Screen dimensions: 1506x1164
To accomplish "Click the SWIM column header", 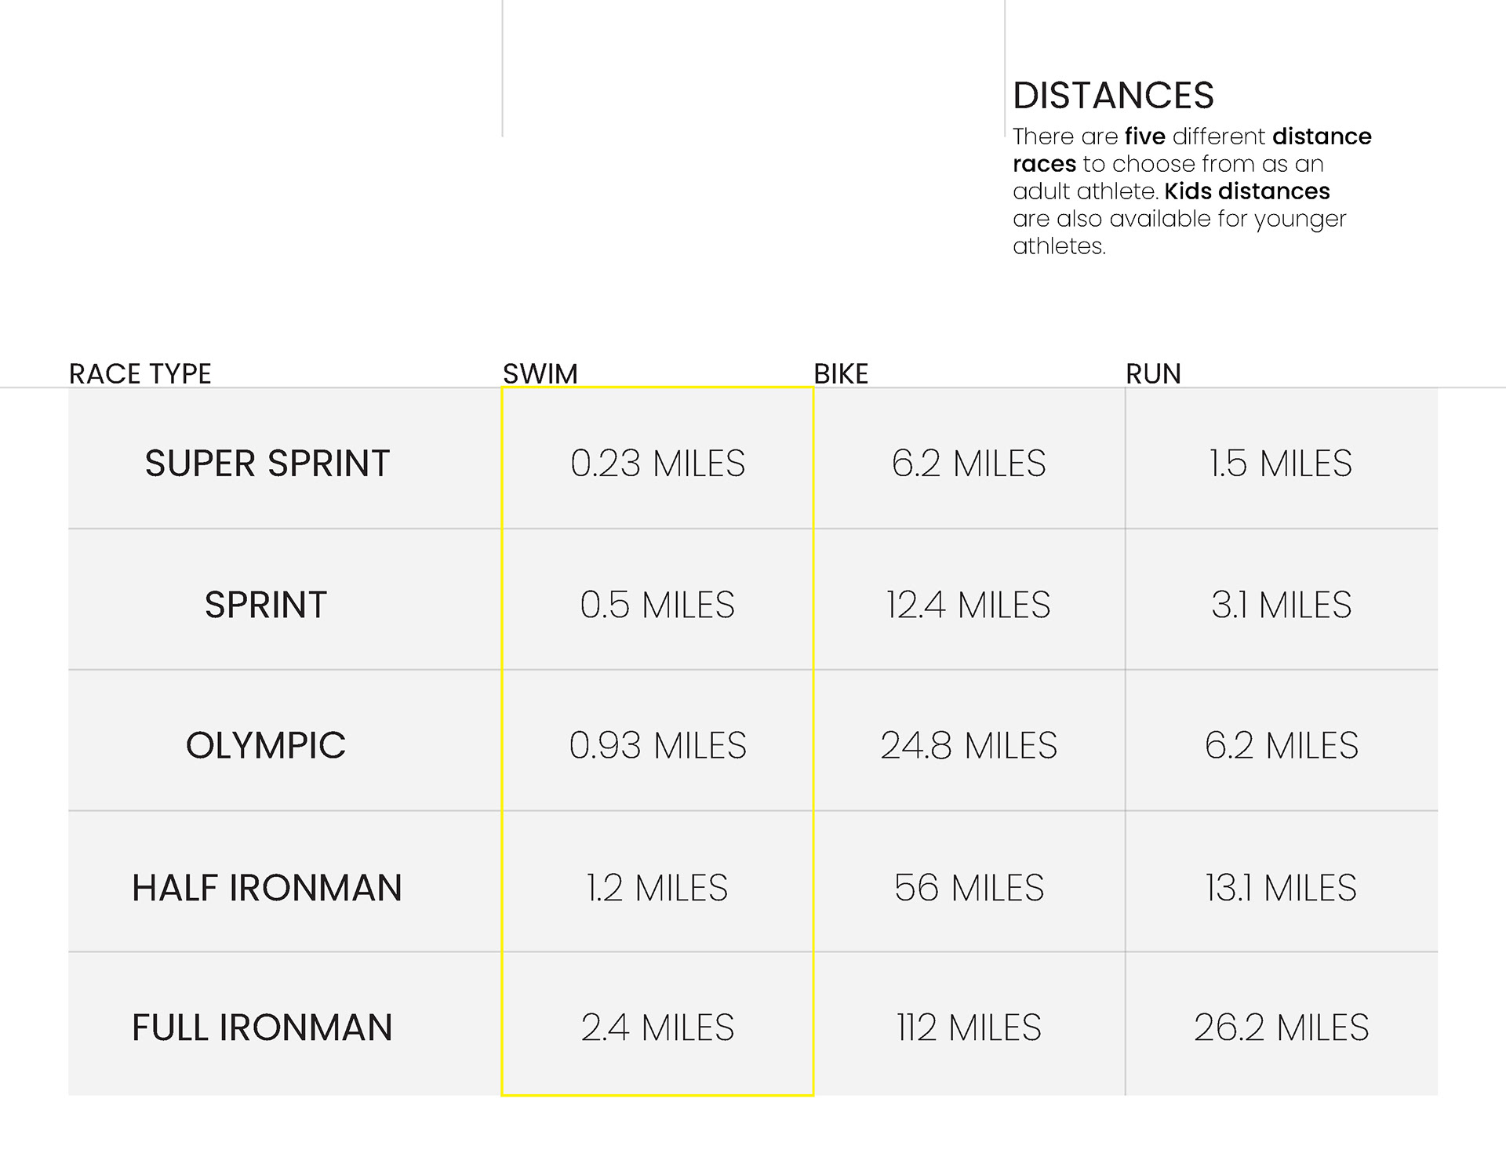I will (540, 374).
